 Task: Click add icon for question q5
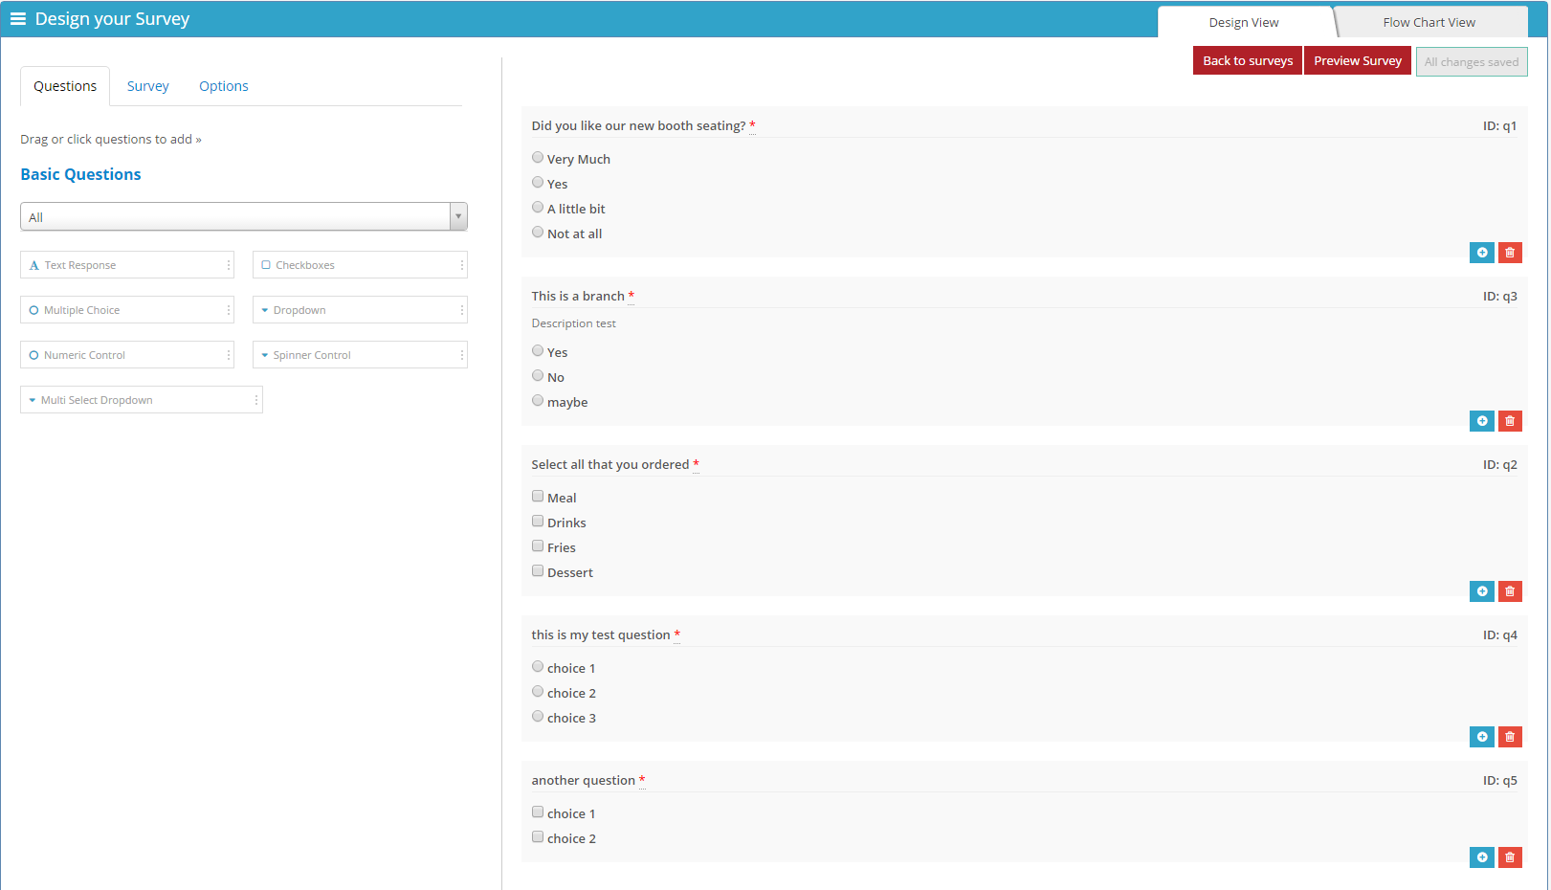(x=1482, y=857)
